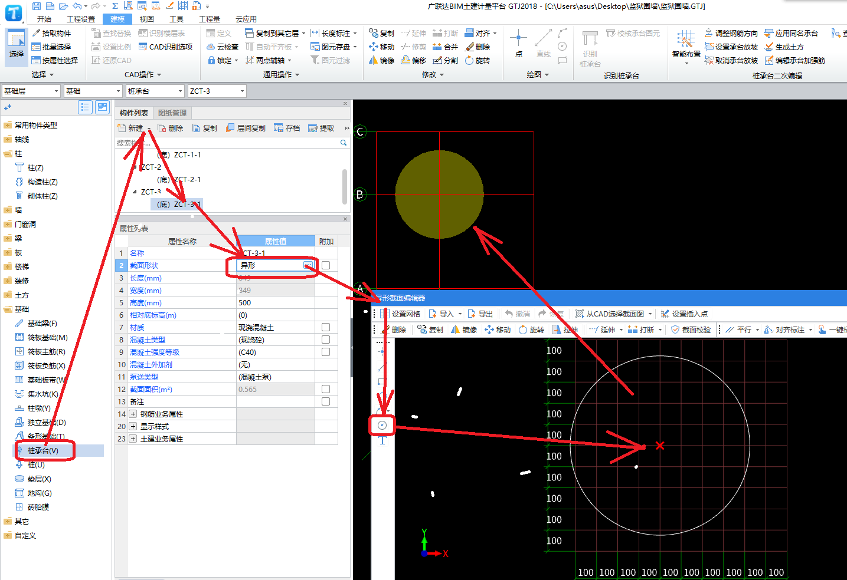This screenshot has width=847, height=580.
Task: Click 提取 in component list
Action: pyautogui.click(x=322, y=128)
